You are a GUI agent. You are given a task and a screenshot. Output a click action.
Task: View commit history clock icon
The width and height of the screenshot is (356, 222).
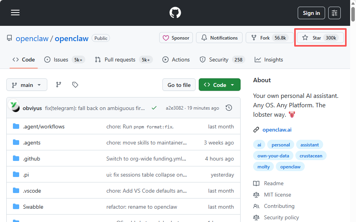pyautogui.click(x=229, y=108)
